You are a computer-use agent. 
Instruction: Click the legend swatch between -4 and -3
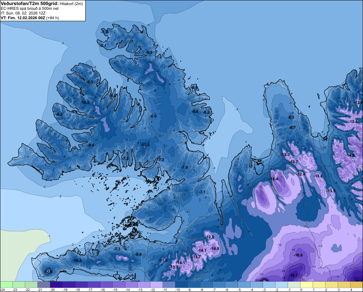(x=256, y=284)
